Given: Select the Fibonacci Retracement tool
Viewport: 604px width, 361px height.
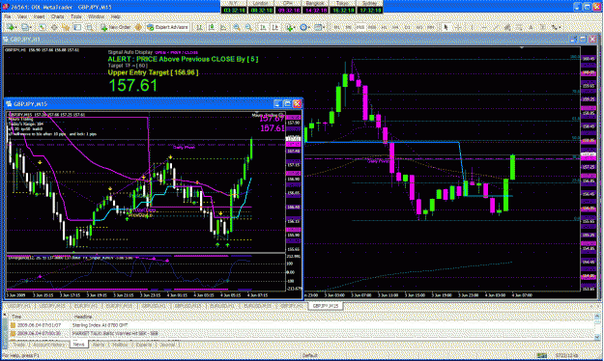Looking at the screenshot, I should point(519,27).
